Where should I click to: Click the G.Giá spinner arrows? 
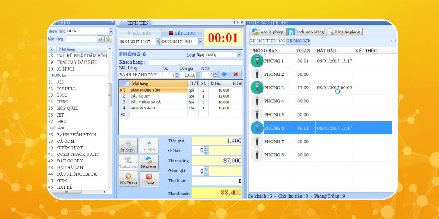pyautogui.click(x=215, y=75)
